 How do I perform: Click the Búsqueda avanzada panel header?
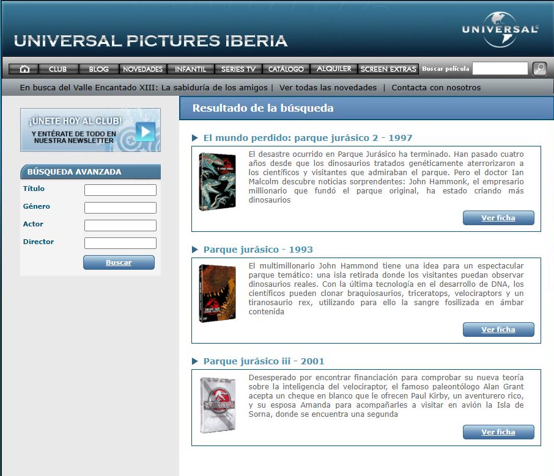[90, 171]
